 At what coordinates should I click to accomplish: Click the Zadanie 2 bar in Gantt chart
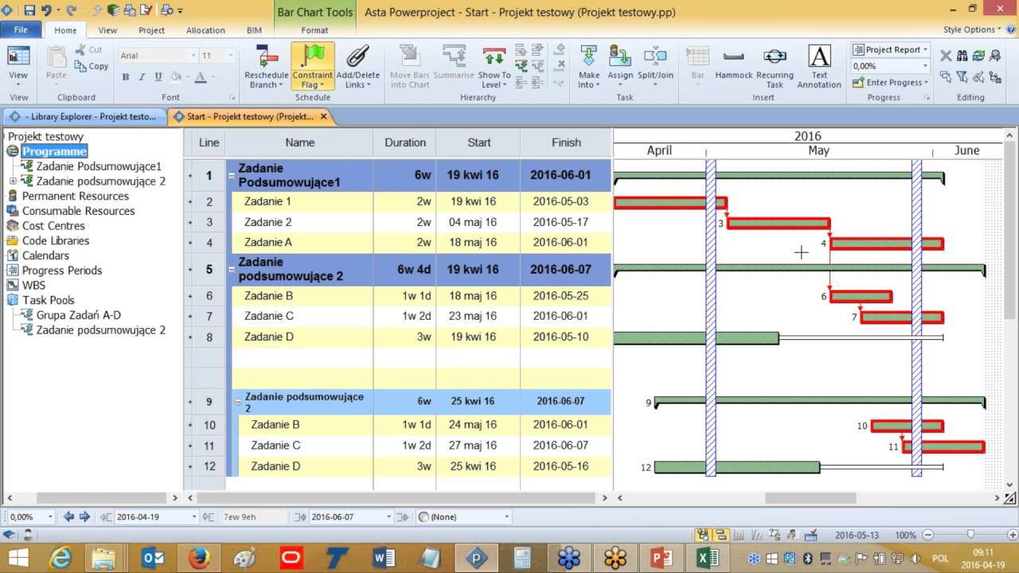click(779, 224)
